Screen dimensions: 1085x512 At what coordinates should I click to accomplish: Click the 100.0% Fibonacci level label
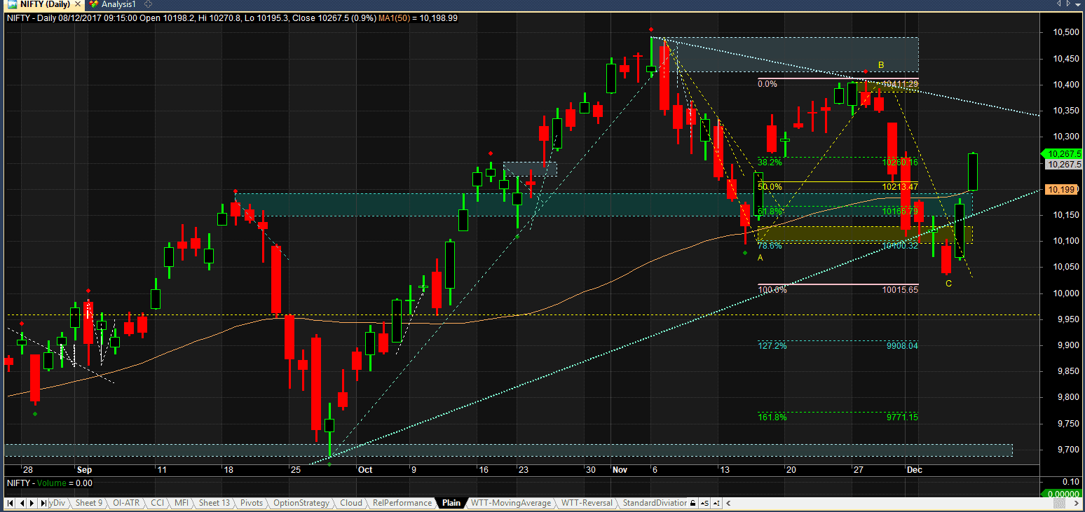(x=772, y=289)
